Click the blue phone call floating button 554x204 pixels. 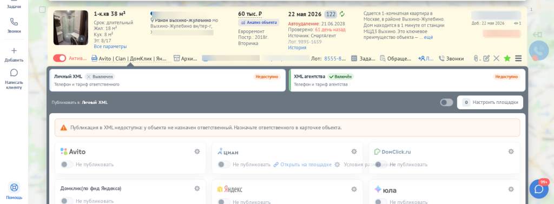[x=538, y=50]
